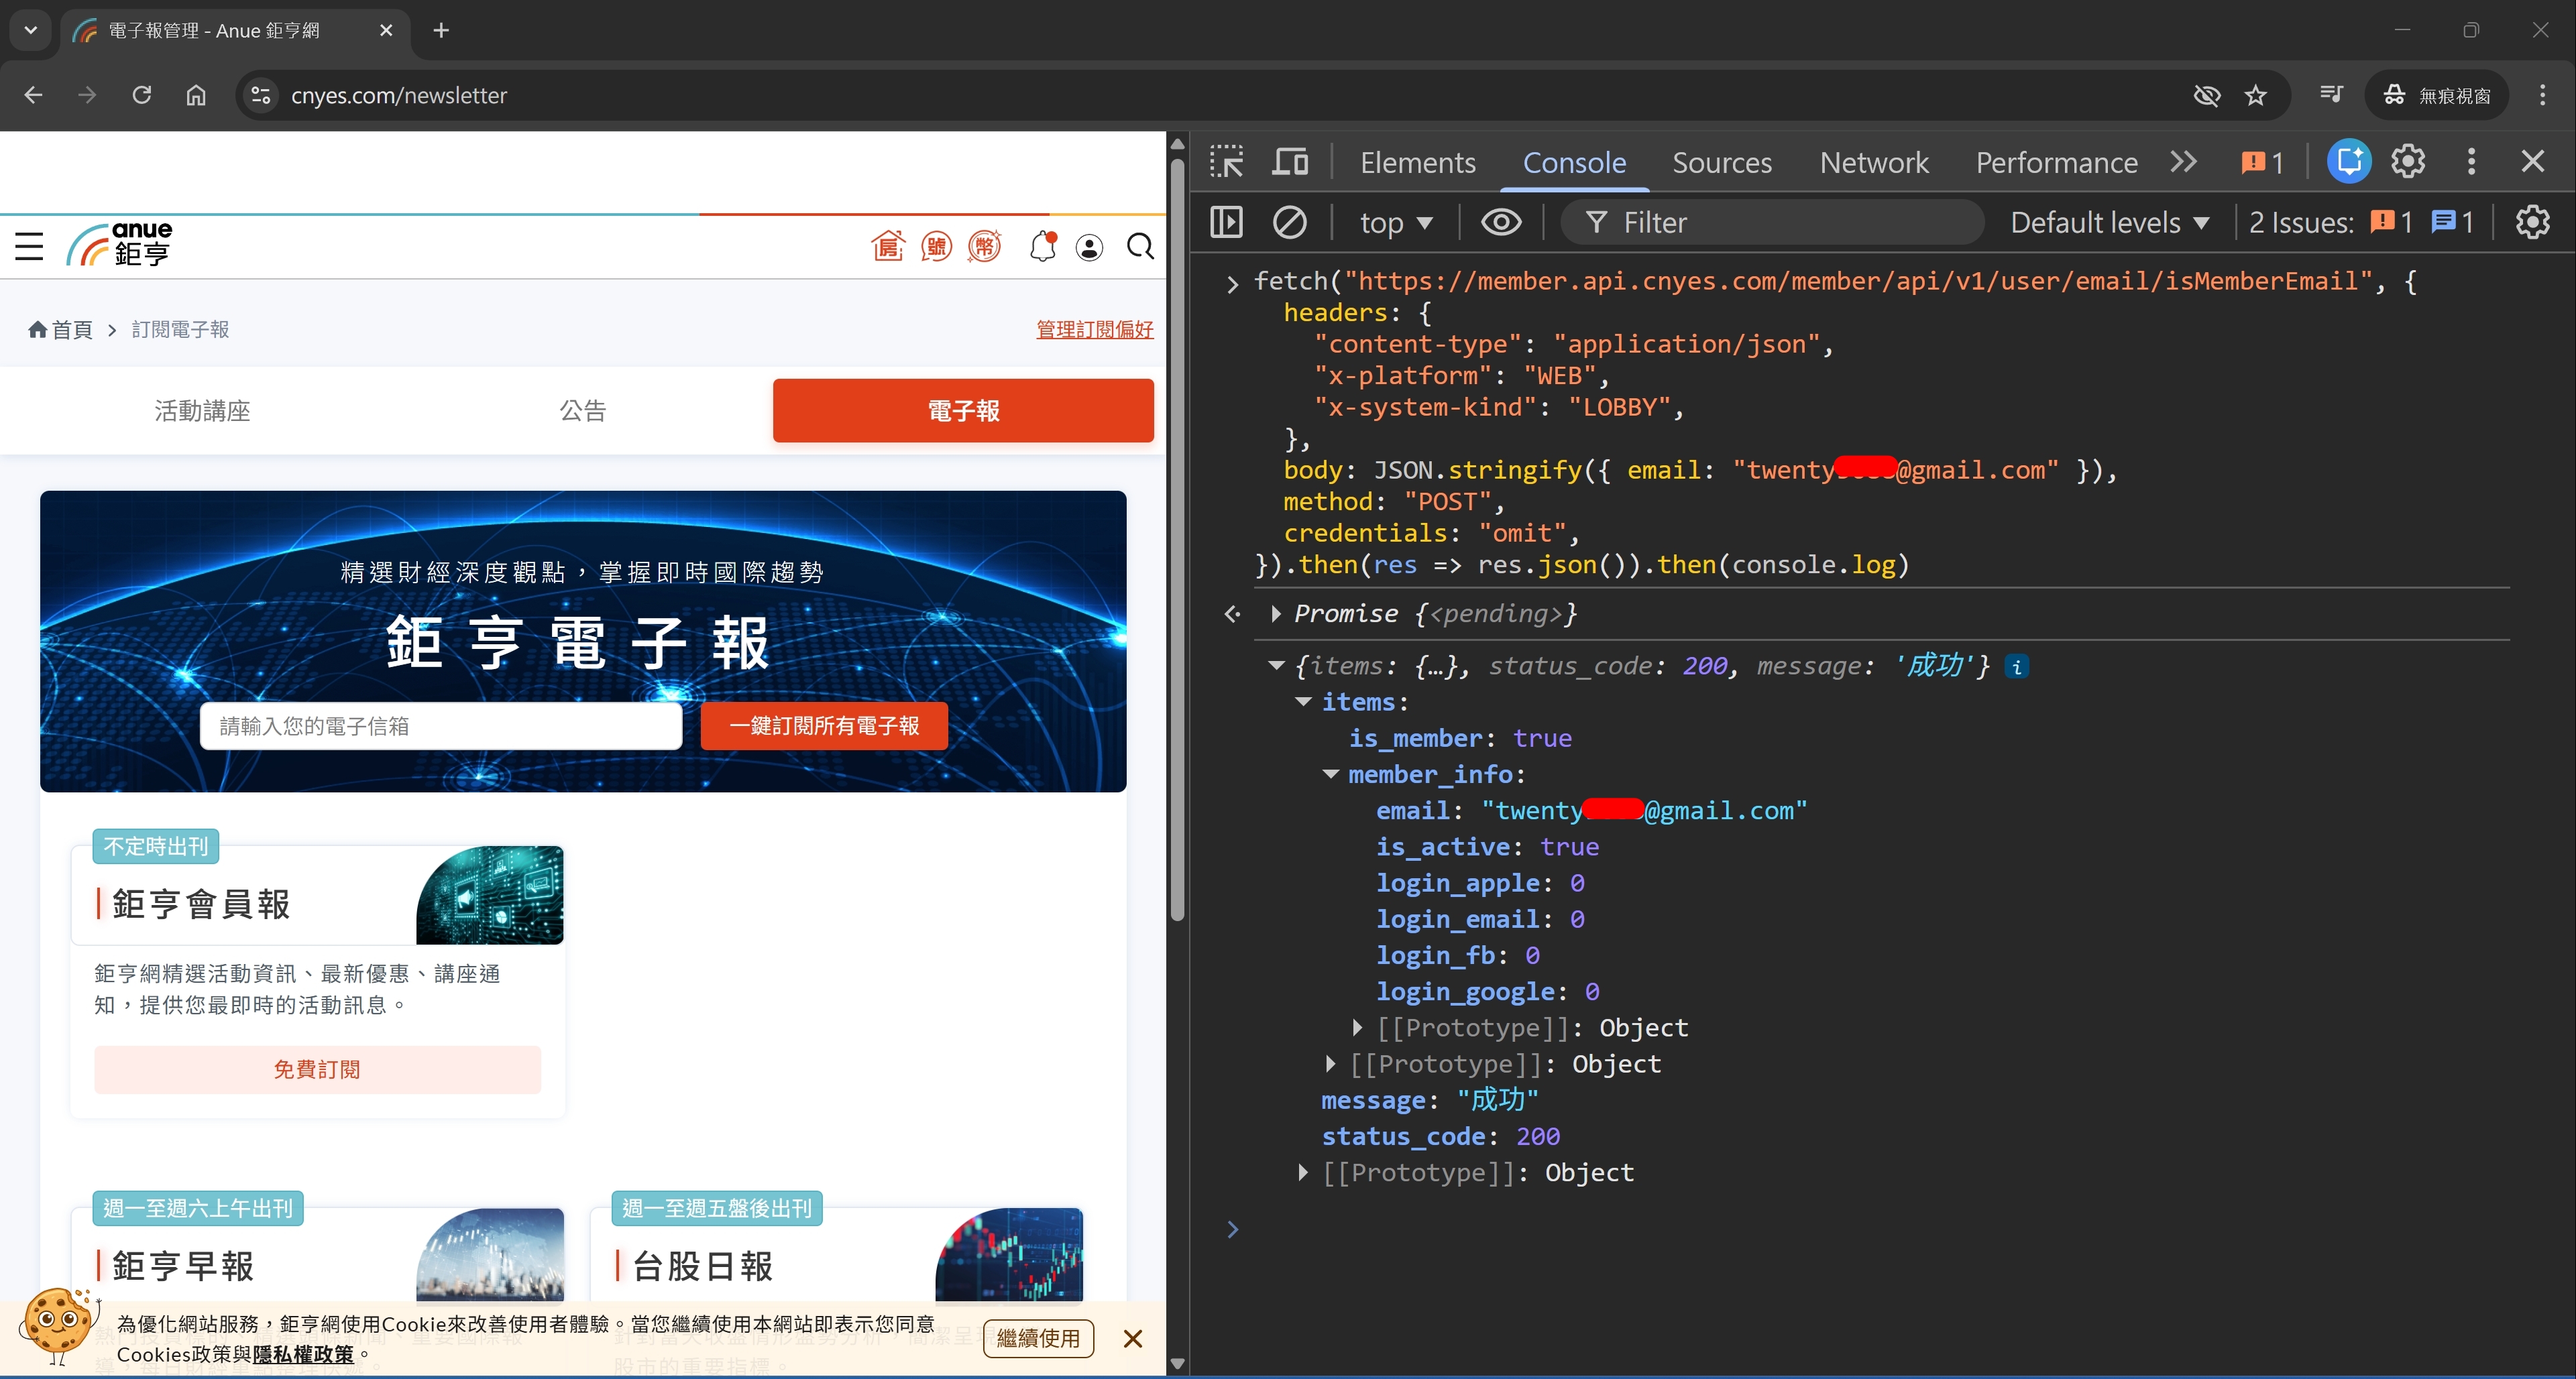Screen dimensions: 2576x1379
Task: Show more DevTools tabs
Action: pyautogui.click(x=2184, y=162)
